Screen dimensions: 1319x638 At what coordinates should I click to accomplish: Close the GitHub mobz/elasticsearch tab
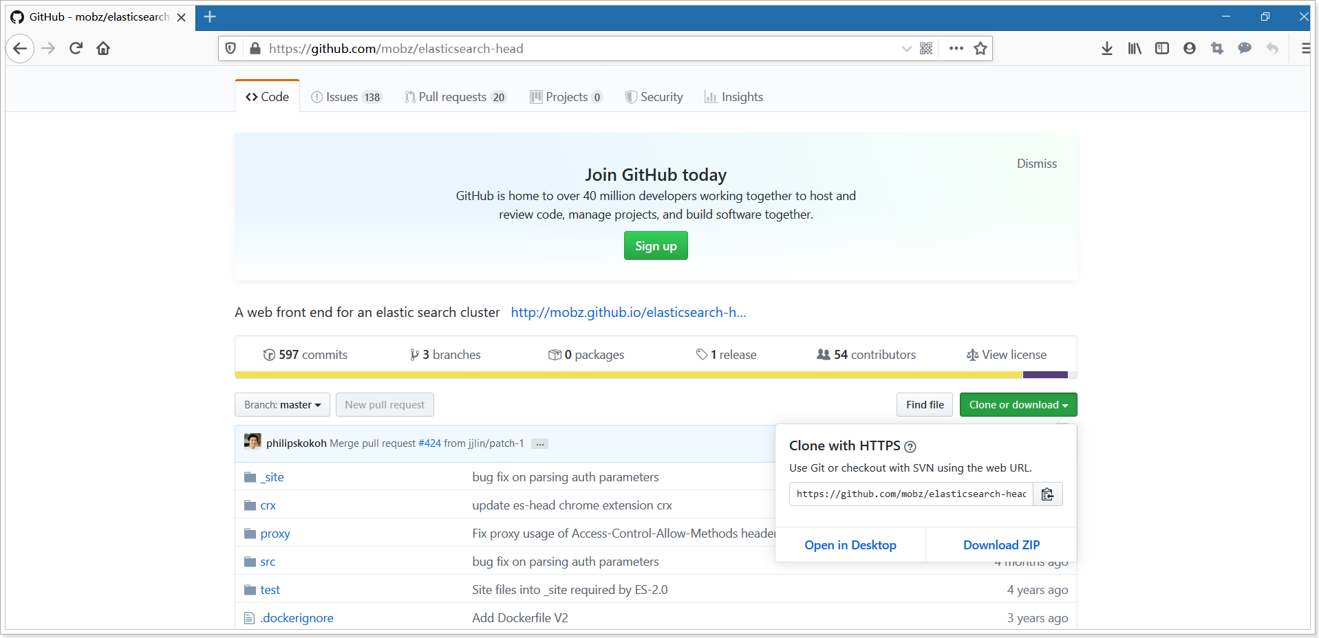click(181, 17)
